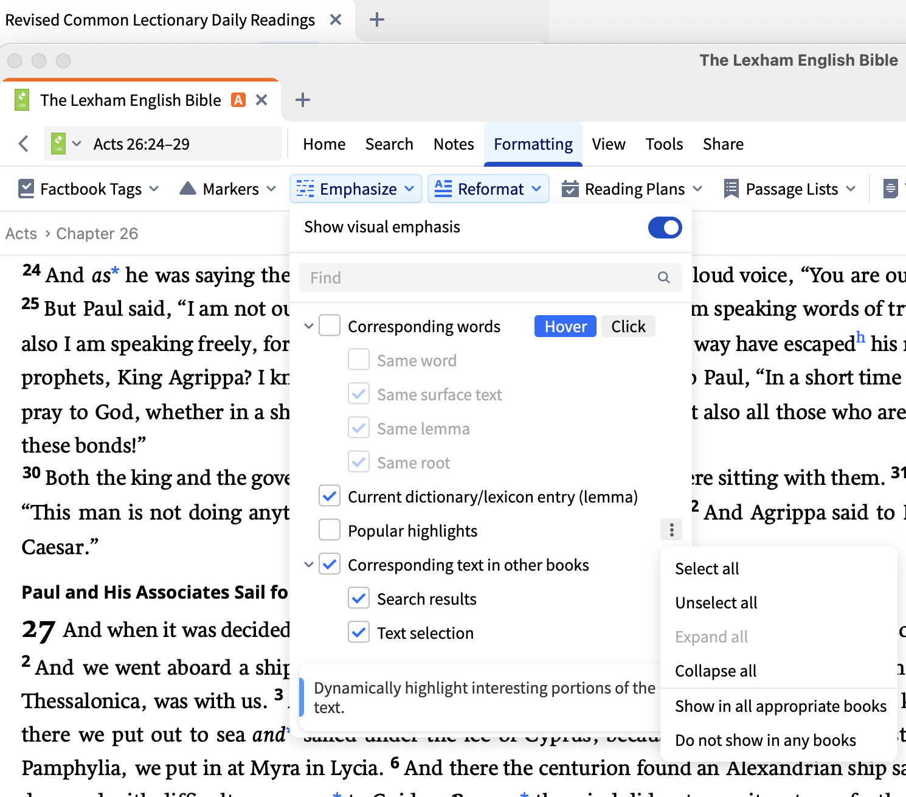
Task: Click the Reformat text icon
Action: [443, 189]
